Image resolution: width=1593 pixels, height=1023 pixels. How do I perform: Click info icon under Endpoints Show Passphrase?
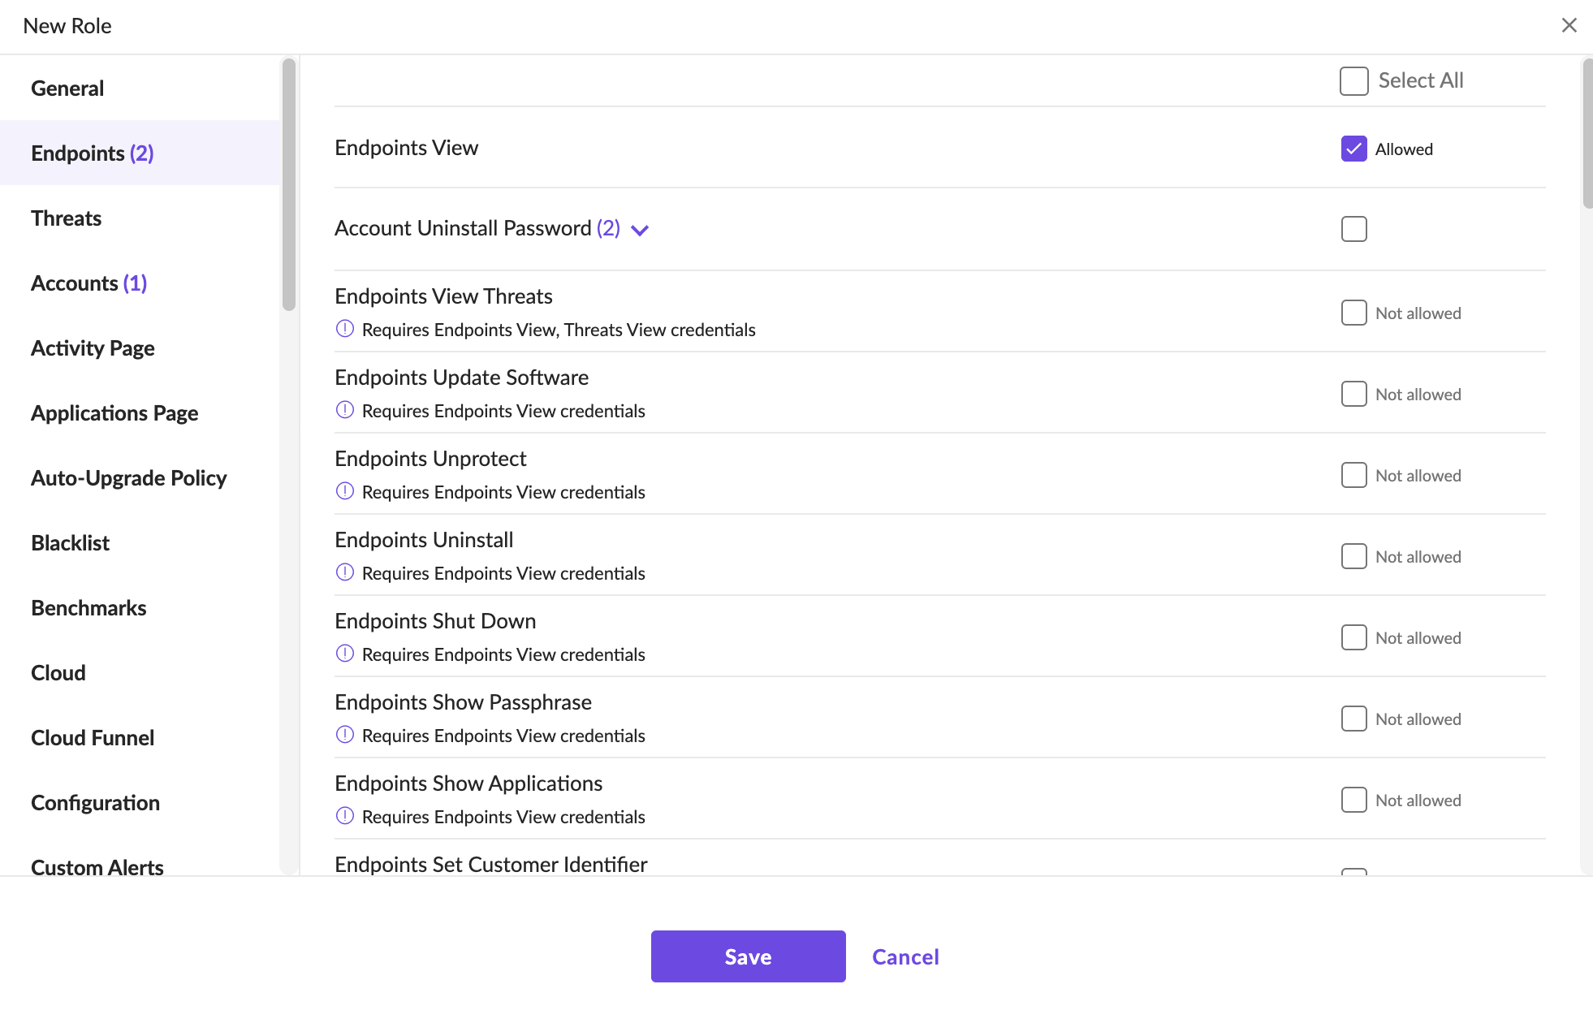point(345,735)
